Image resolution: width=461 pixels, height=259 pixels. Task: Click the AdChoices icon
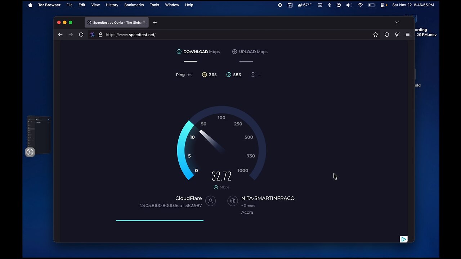point(404,239)
